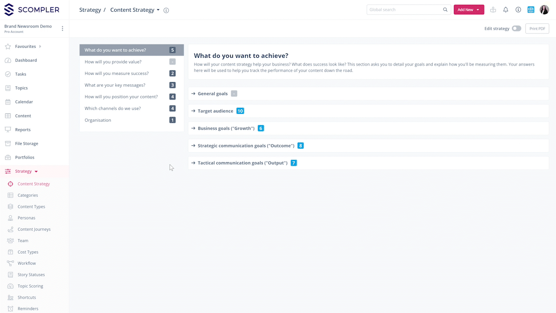This screenshot has width=556, height=313.
Task: Open the user profile avatar
Action: [x=544, y=10]
